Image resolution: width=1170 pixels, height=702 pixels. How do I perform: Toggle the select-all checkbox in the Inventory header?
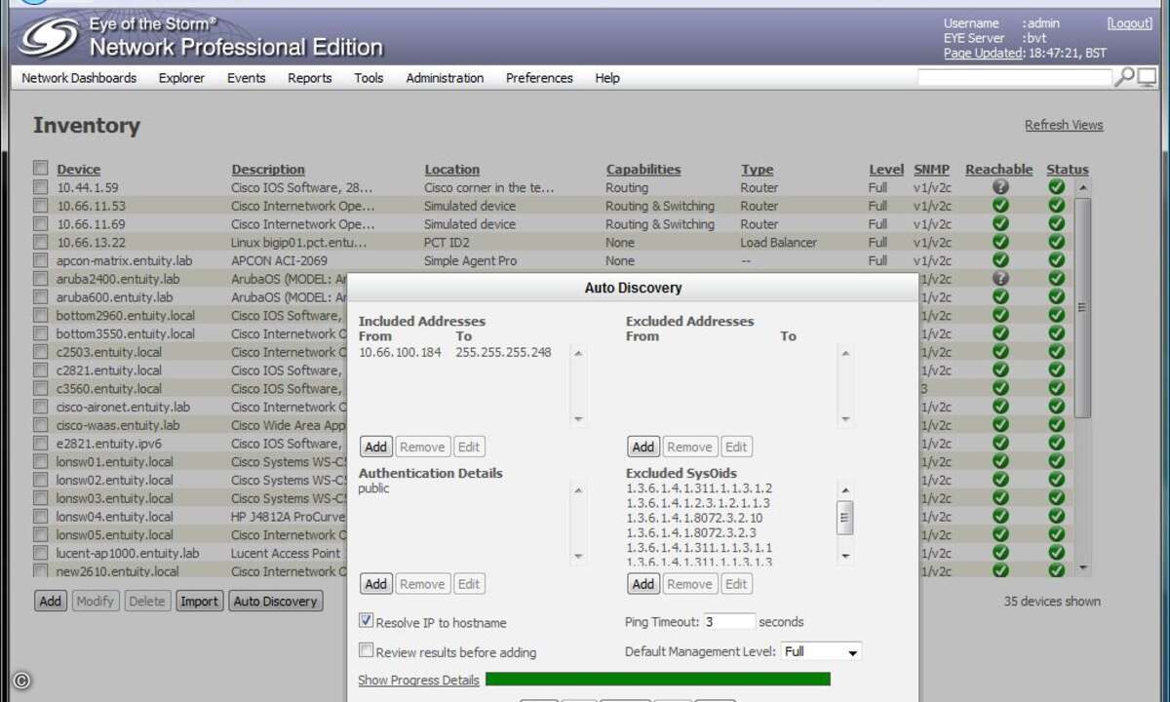coord(40,167)
